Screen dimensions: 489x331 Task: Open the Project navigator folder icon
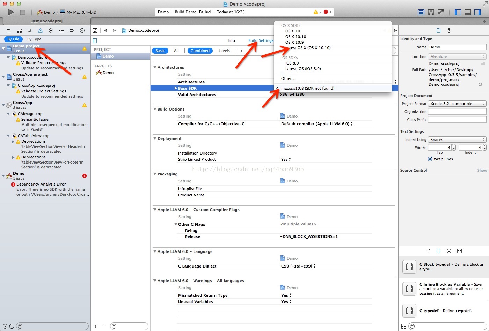[9, 31]
